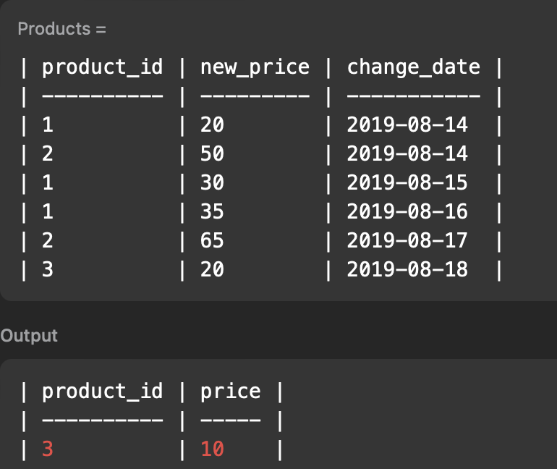This screenshot has height=469, width=557.
Task: Click the red price value 10
Action: coord(212,449)
